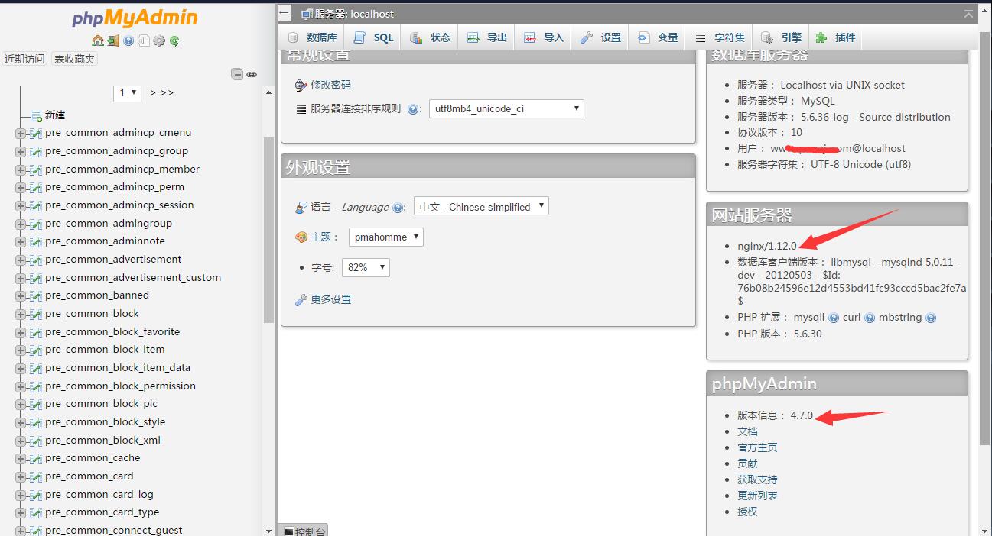Open the 状态 tab
Image resolution: width=992 pixels, height=536 pixels.
click(x=430, y=37)
